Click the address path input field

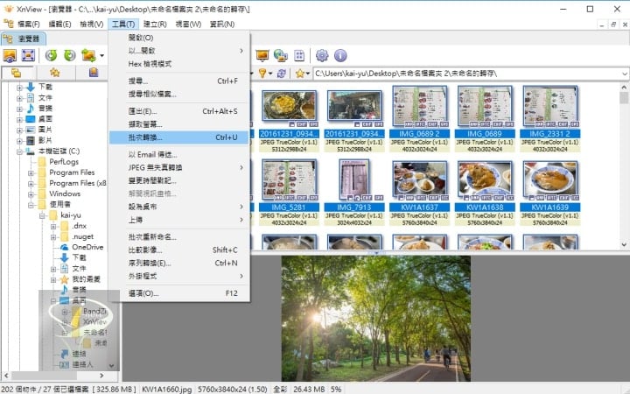click(x=467, y=74)
